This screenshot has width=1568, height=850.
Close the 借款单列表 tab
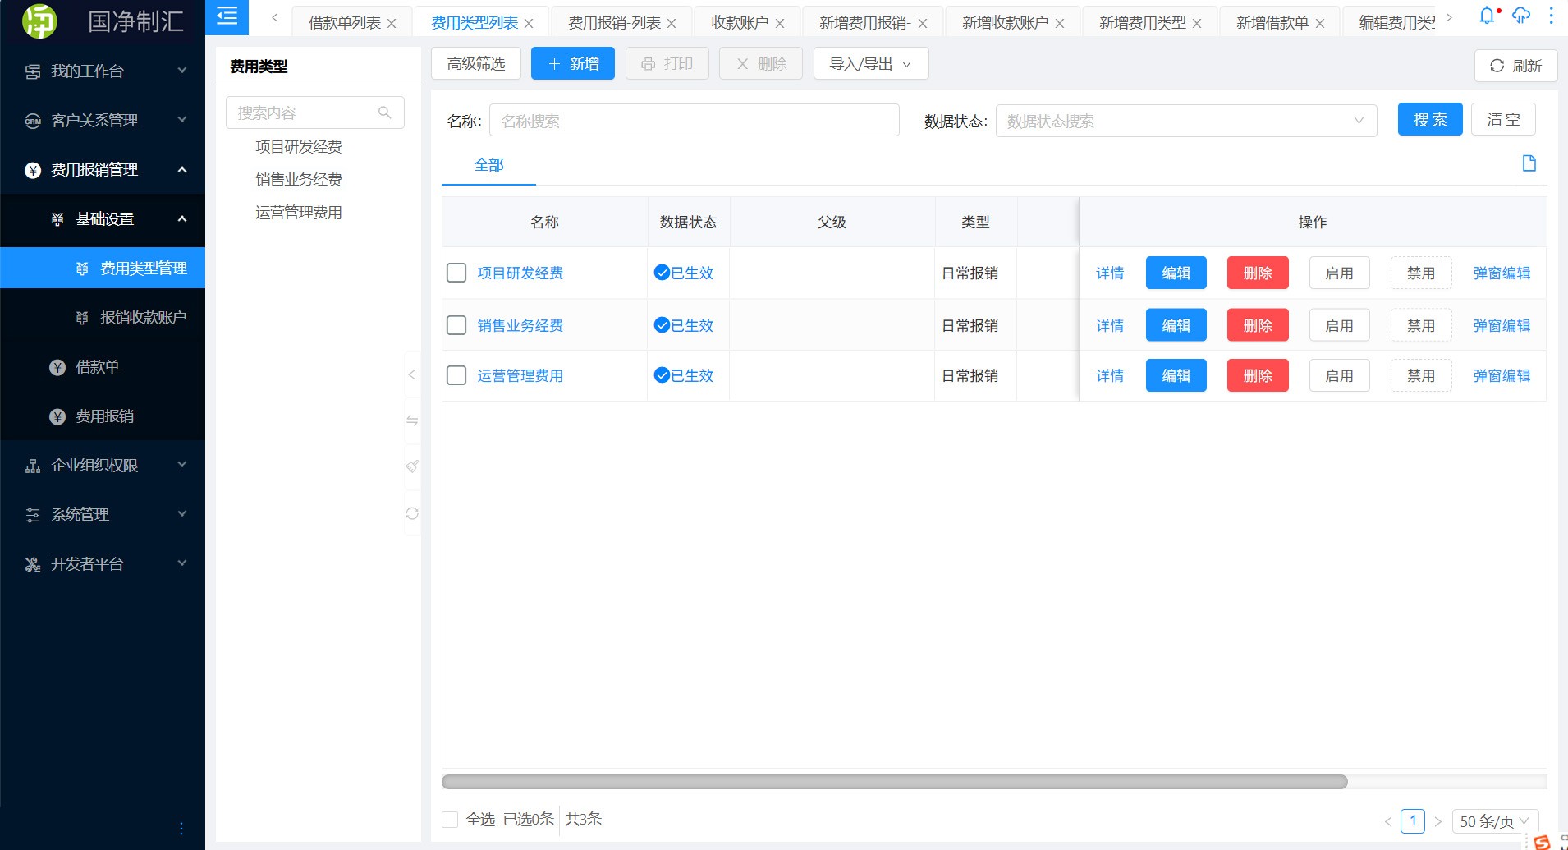coord(392,24)
